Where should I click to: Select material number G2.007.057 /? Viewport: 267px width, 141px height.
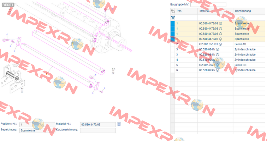[x=207, y=65]
